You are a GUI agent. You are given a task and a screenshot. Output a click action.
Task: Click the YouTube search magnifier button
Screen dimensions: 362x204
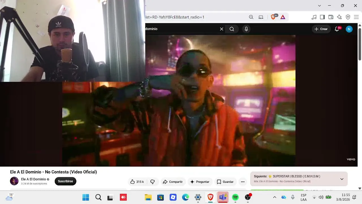(x=232, y=29)
